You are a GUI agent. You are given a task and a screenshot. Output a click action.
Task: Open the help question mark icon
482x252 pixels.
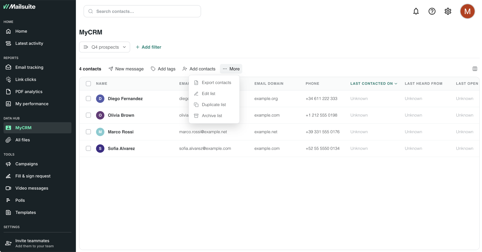tap(432, 11)
